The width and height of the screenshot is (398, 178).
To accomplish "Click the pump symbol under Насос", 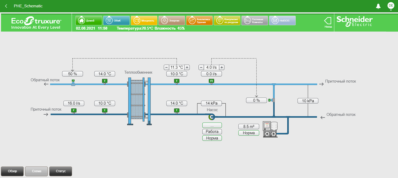I will pyautogui.click(x=211, y=117).
